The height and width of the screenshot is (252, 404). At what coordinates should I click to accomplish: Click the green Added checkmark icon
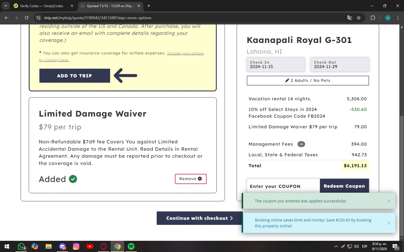pyautogui.click(x=73, y=179)
